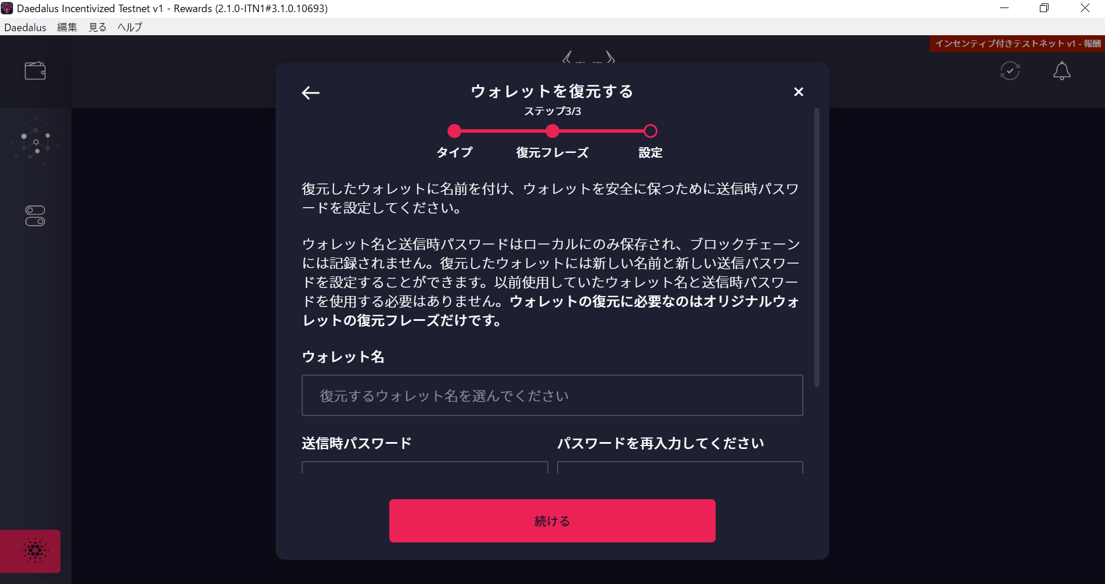Open the 見る menu
The image size is (1105, 584).
tap(97, 27)
